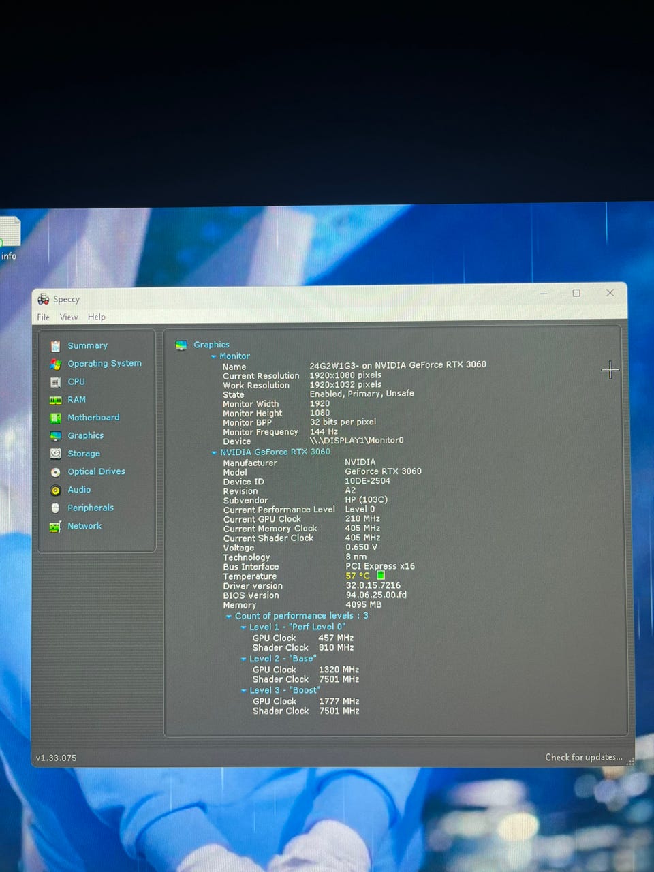This screenshot has width=654, height=872.
Task: Click the 57 °C temperature value
Action: pyautogui.click(x=358, y=576)
